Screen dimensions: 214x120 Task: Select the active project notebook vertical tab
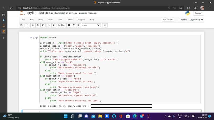click(x=4, y=32)
